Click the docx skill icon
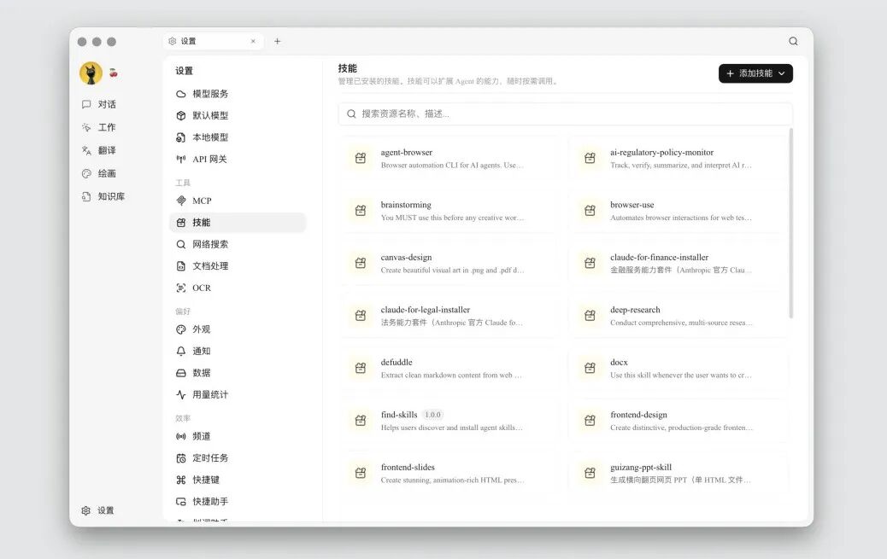Screen dimensions: 887x559 coord(590,369)
